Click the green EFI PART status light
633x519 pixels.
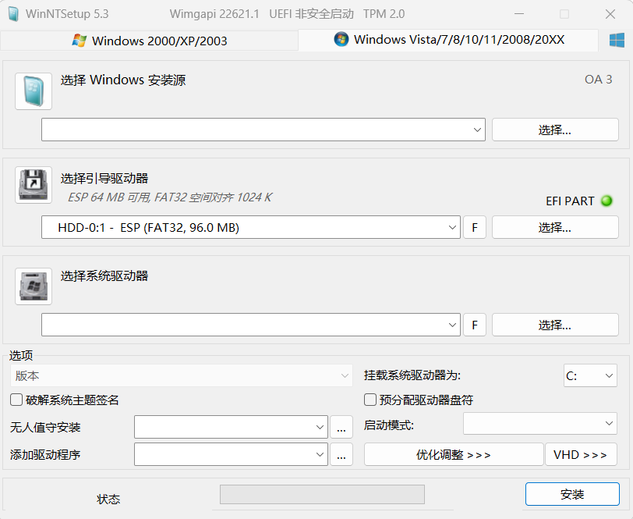(x=606, y=201)
